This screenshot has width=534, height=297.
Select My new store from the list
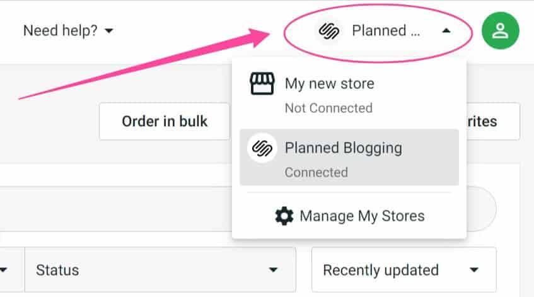tap(349, 94)
